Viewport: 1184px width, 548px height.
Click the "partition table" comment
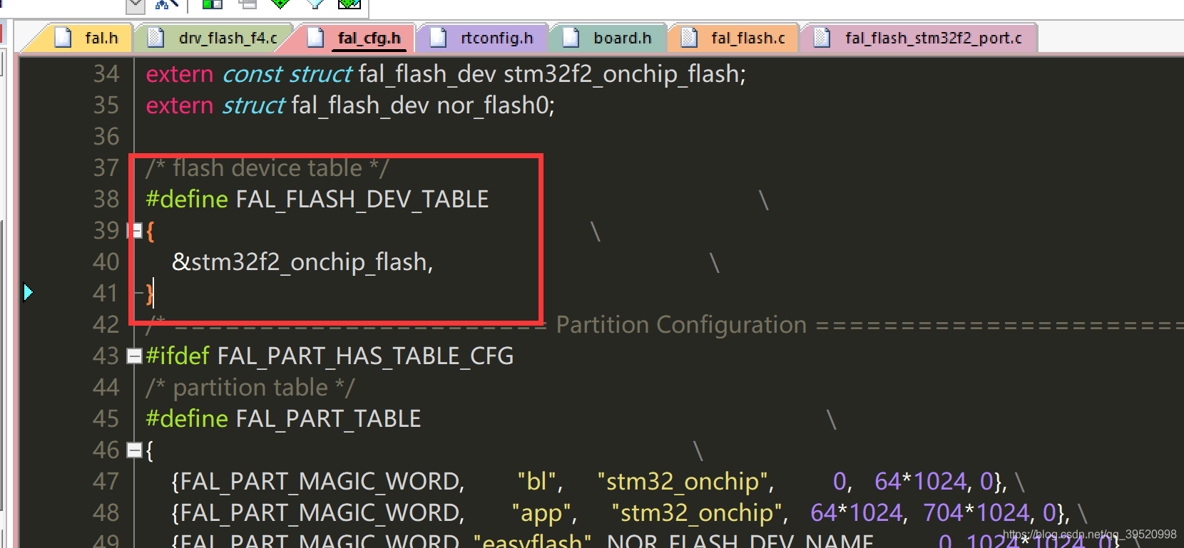[x=250, y=388]
